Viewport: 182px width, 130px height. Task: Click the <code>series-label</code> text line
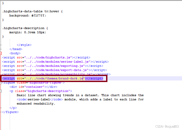(80, 99)
